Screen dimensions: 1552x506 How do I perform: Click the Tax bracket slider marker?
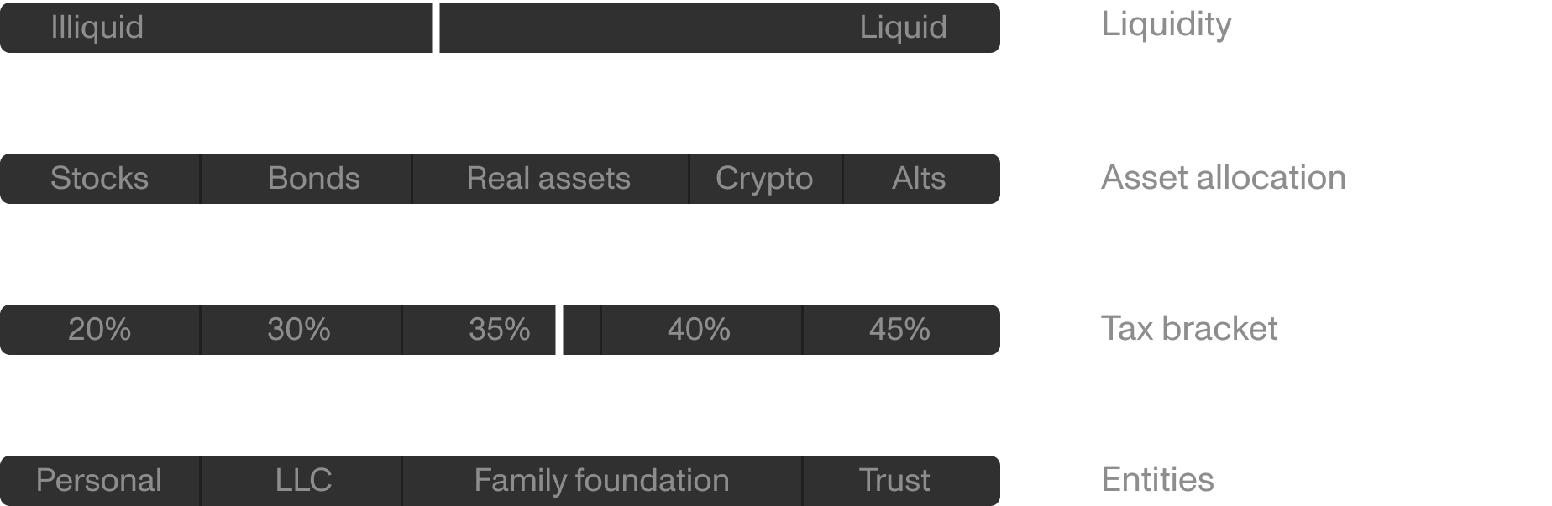point(559,330)
